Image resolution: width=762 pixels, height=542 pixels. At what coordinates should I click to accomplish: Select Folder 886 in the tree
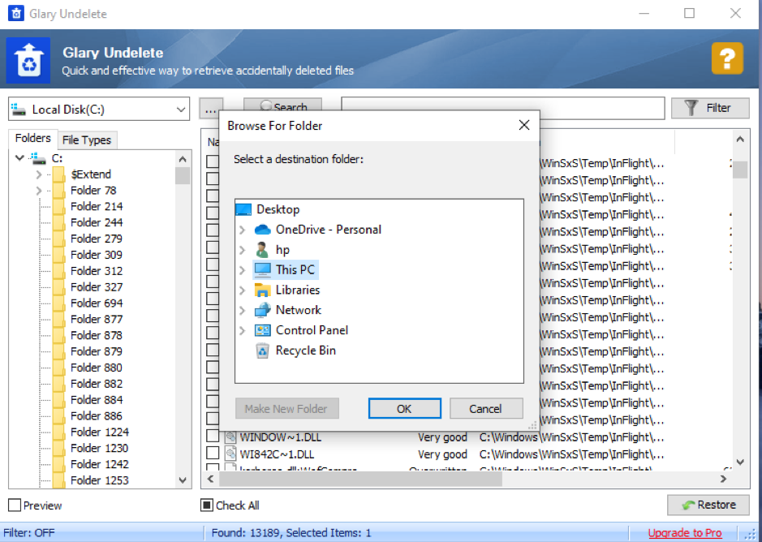click(x=97, y=415)
